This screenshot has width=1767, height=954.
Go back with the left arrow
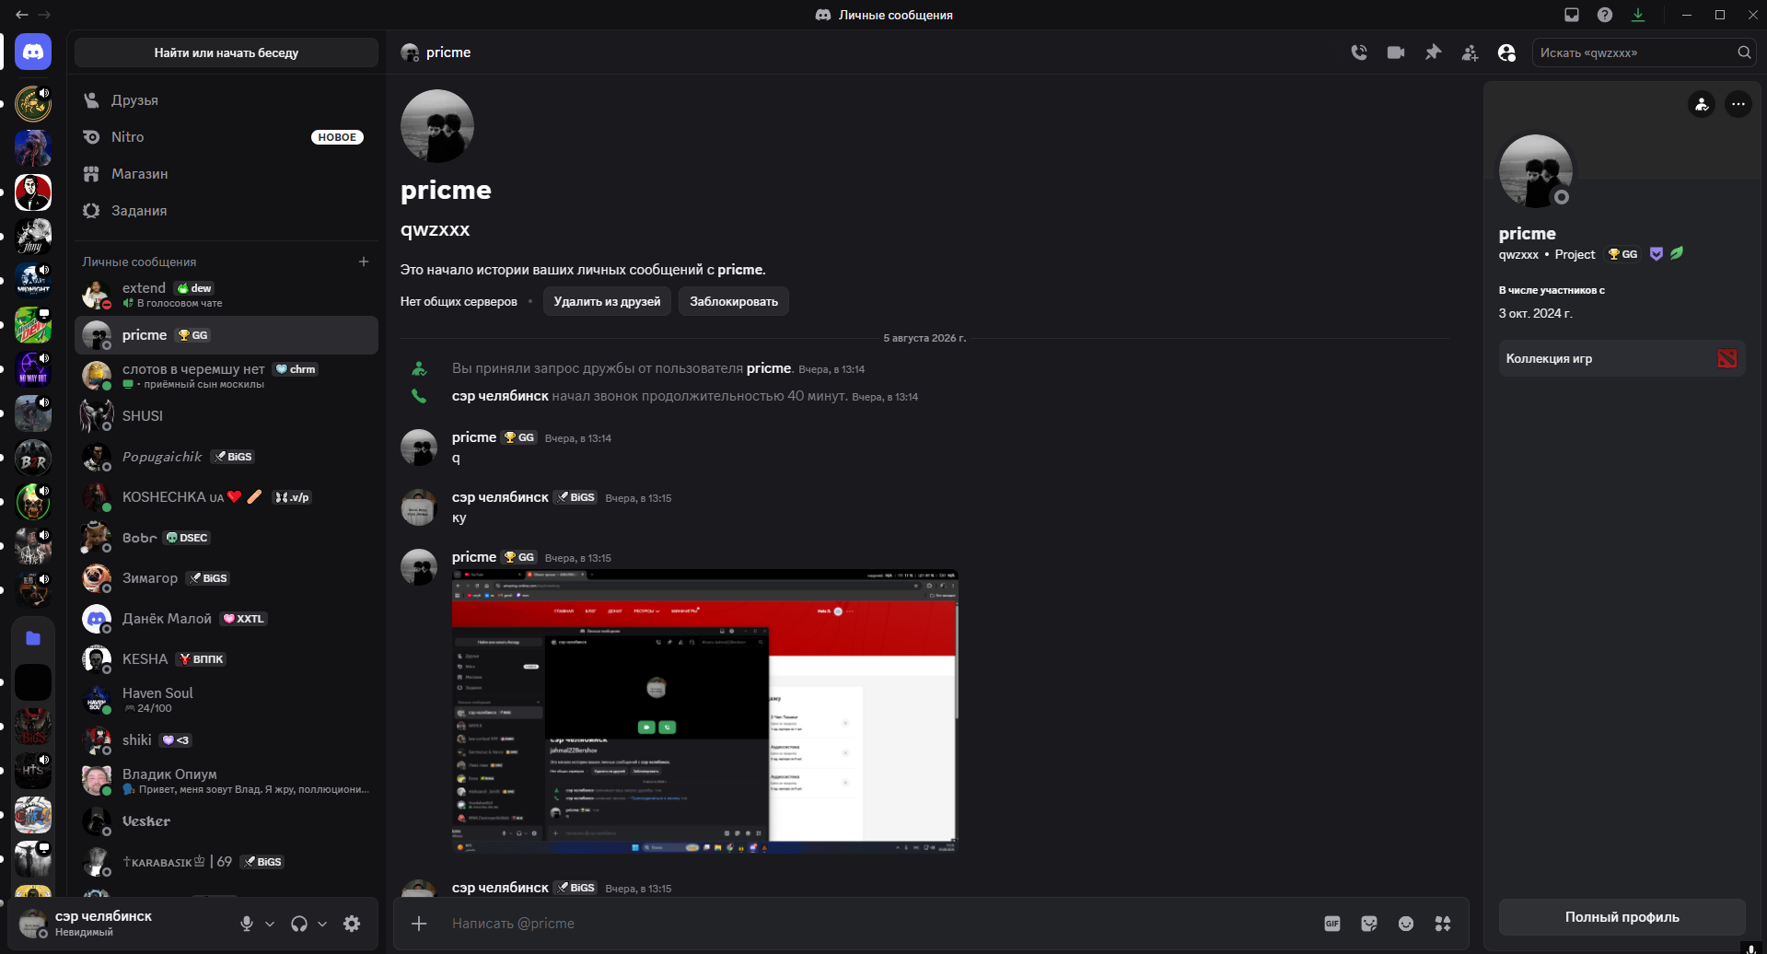point(22,15)
